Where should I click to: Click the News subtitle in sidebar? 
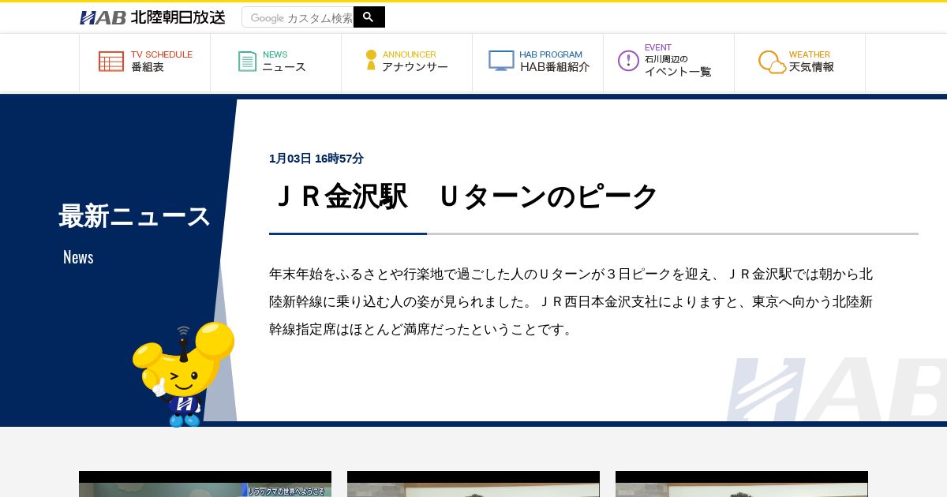pyautogui.click(x=78, y=257)
